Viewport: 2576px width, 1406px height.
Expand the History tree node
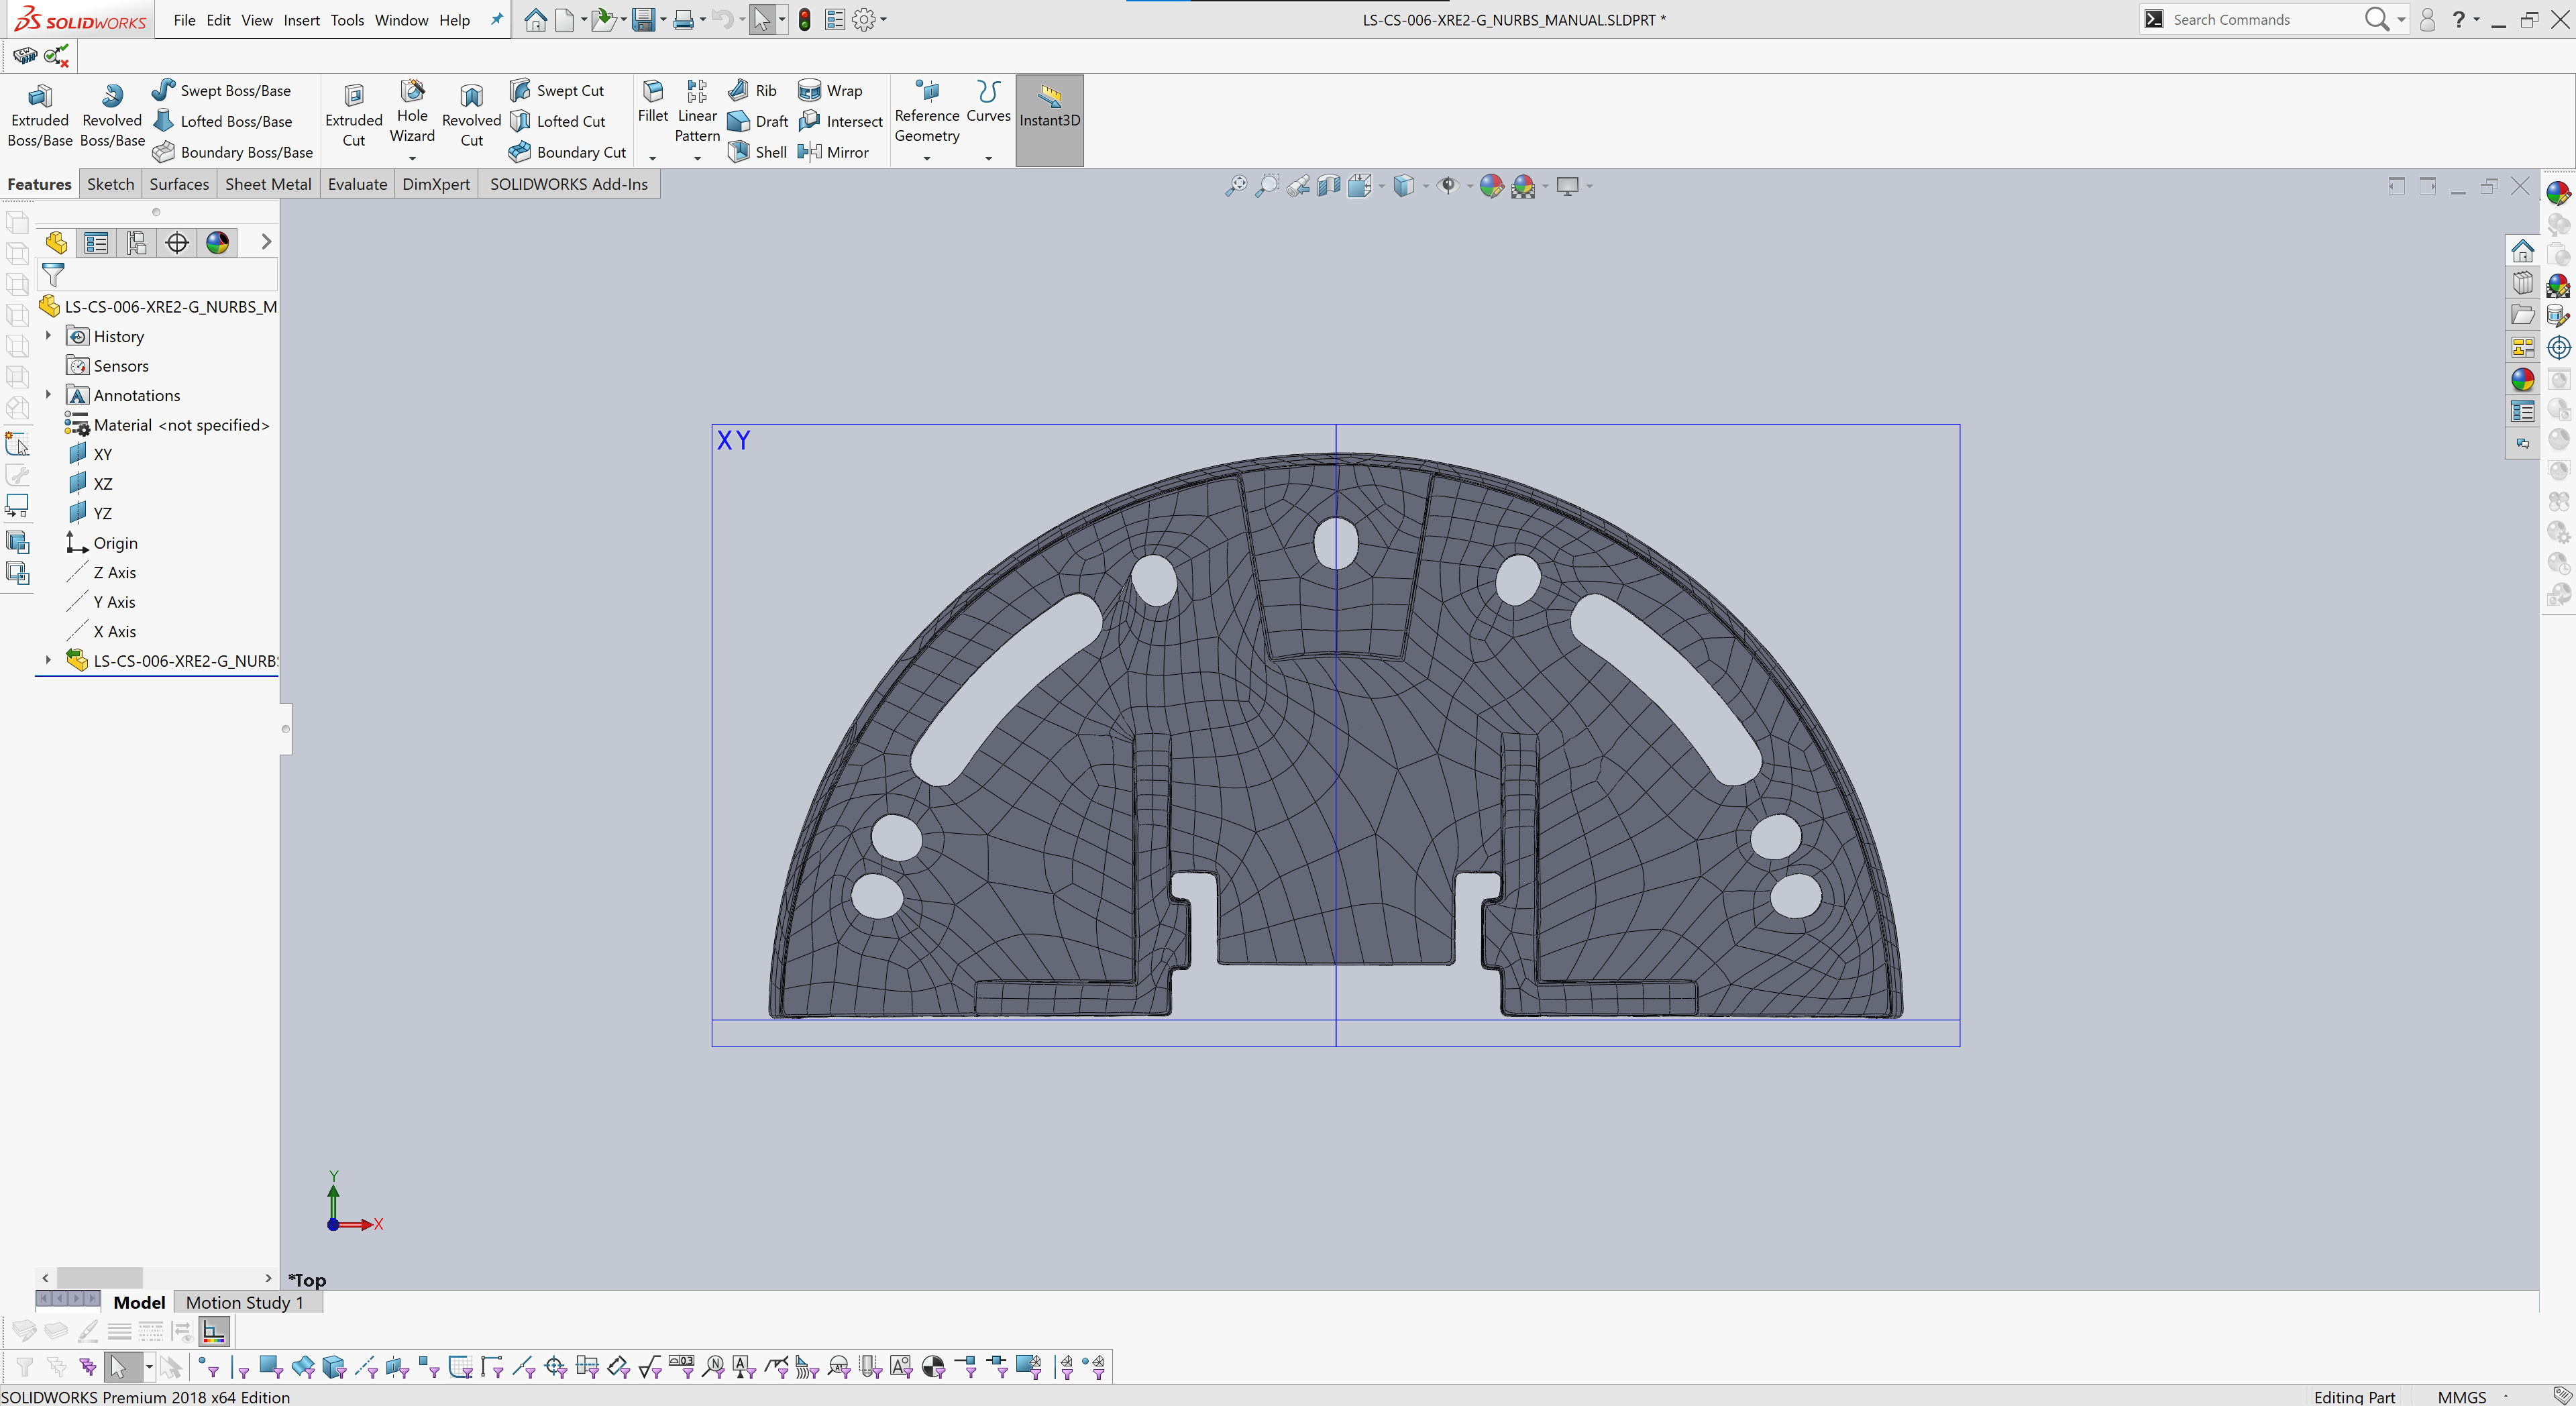pyautogui.click(x=48, y=336)
